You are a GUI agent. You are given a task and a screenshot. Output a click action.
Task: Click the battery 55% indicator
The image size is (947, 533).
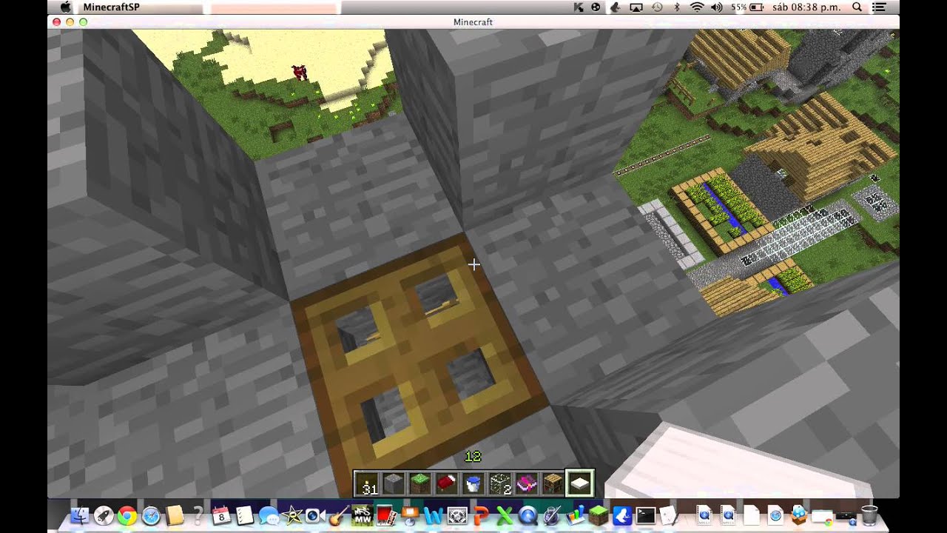[747, 7]
